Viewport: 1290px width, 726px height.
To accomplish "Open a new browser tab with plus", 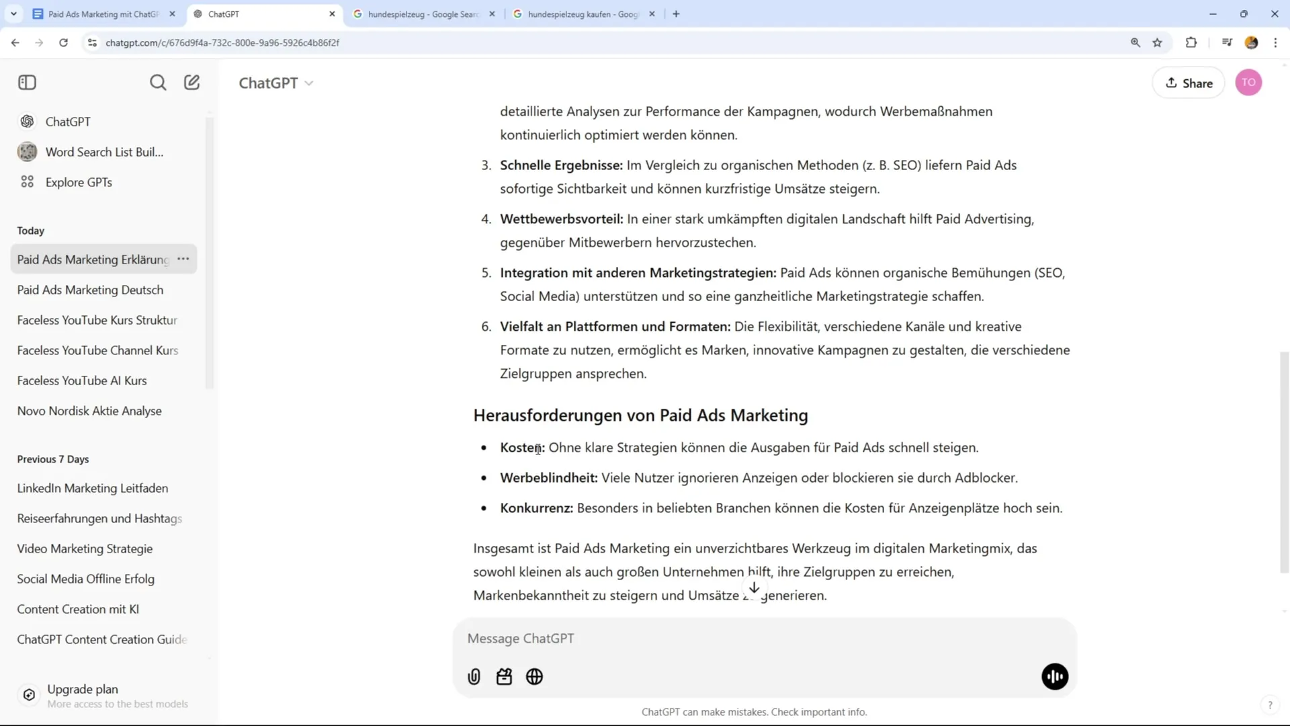I will tap(676, 13).
